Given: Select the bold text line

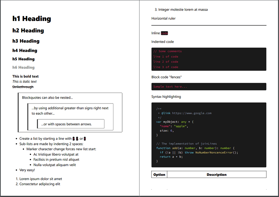Looking at the screenshot, I should point(25,76).
